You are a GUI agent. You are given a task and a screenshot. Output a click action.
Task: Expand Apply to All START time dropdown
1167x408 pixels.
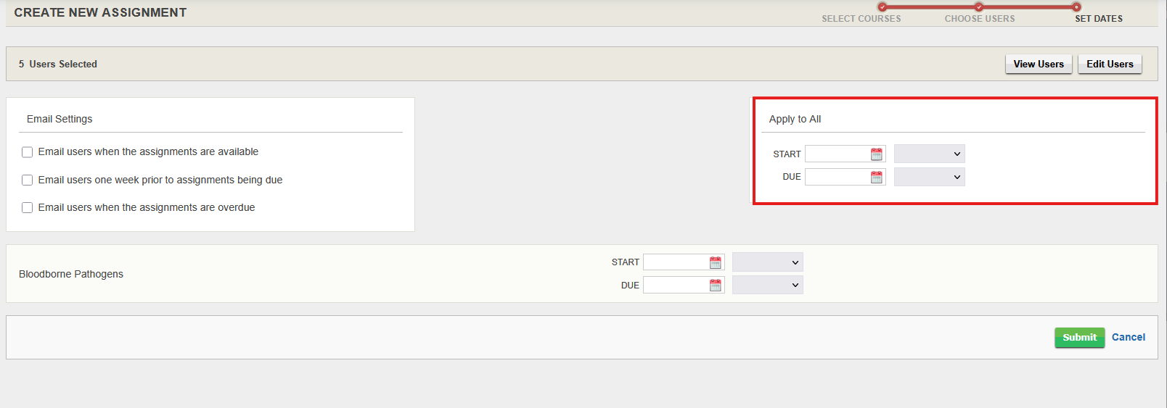click(x=929, y=154)
